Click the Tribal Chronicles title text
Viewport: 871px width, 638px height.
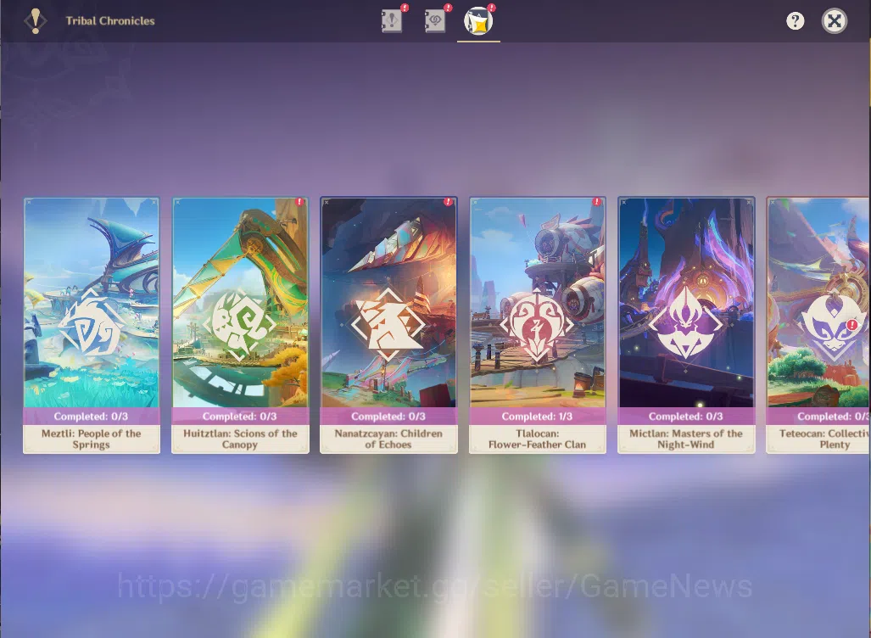110,21
